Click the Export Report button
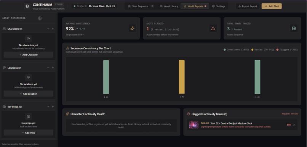 (x=248, y=6)
